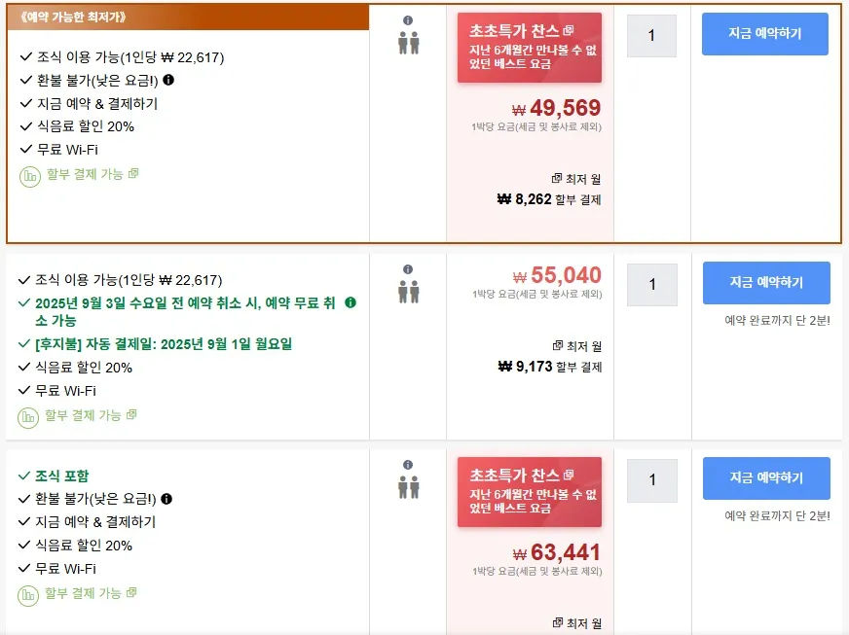
Task: Click two-person occupancy icon in ₩49,569 row
Action: [x=408, y=44]
